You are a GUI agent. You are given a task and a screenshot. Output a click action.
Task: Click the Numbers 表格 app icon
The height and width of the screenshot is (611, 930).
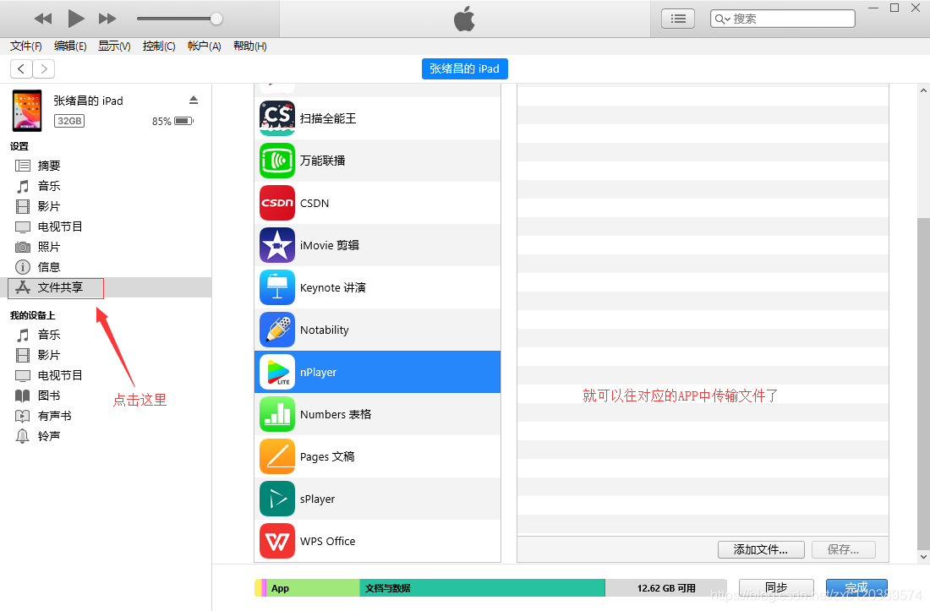tap(277, 414)
